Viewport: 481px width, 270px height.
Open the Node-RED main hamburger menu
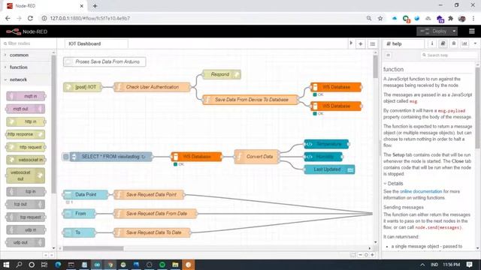[472, 31]
